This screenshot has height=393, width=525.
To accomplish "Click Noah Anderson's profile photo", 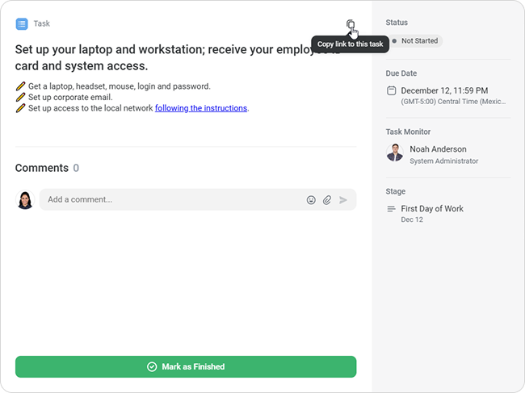I will click(394, 153).
